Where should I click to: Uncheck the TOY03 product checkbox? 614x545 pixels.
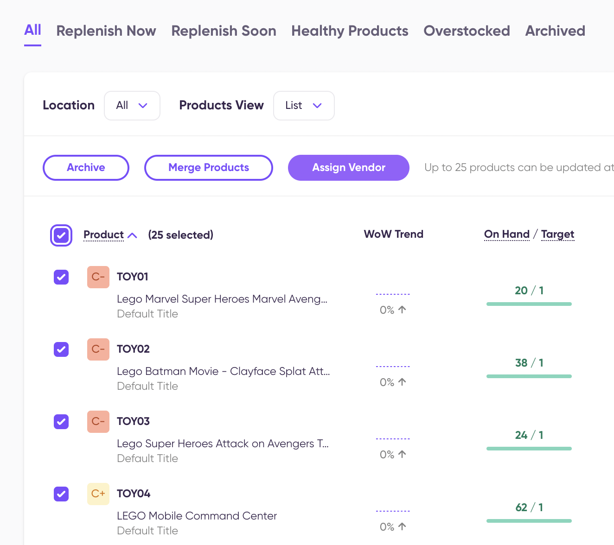point(61,422)
